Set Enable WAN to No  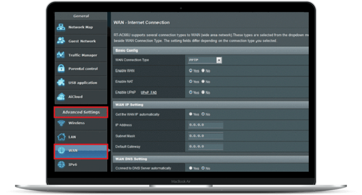click(203, 71)
